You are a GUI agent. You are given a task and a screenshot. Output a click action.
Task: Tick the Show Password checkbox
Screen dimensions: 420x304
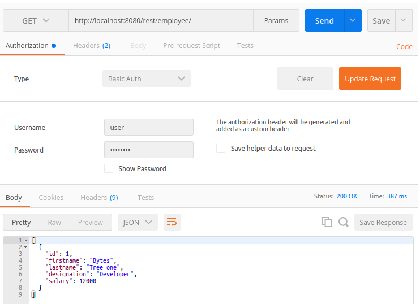coord(109,168)
